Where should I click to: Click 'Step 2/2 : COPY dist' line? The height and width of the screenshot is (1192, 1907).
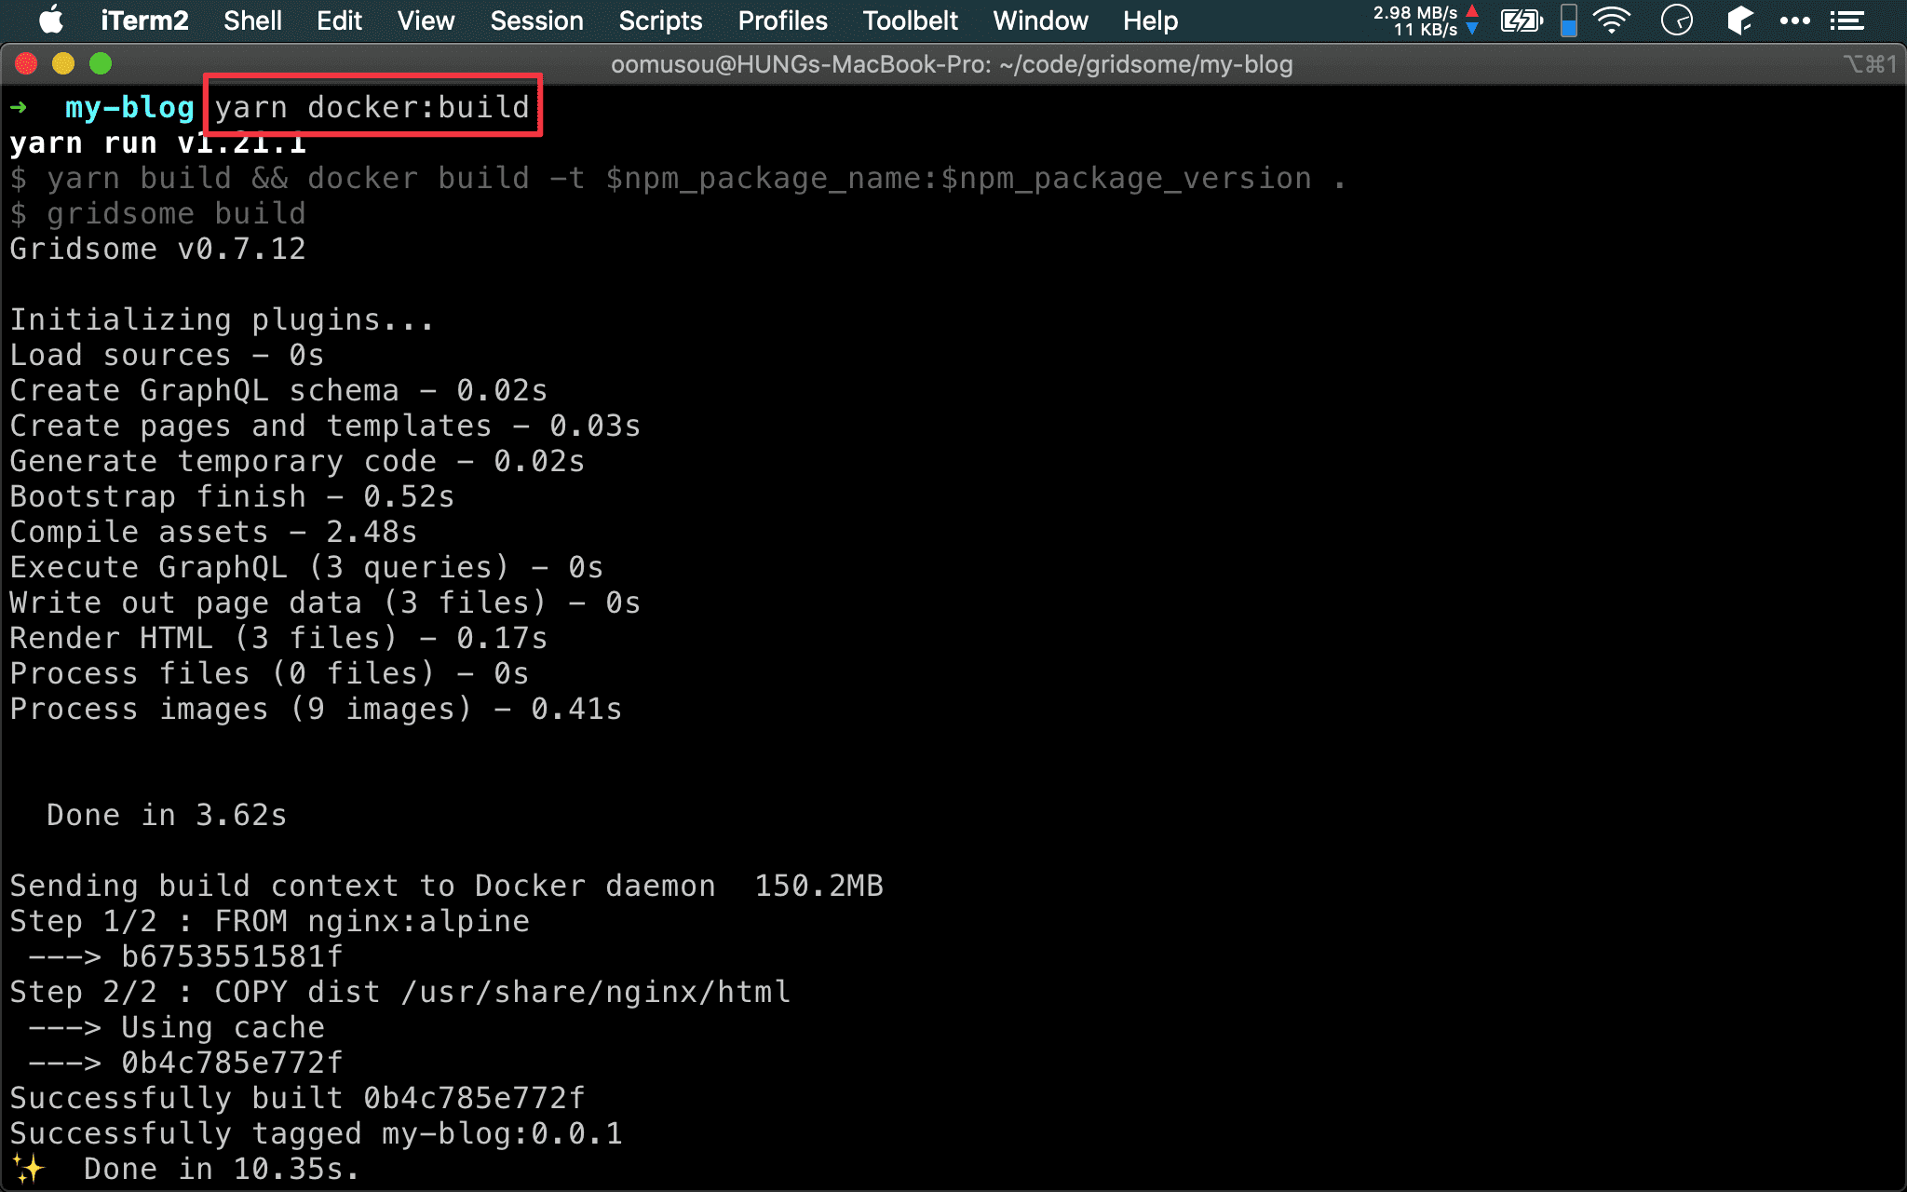(x=399, y=993)
